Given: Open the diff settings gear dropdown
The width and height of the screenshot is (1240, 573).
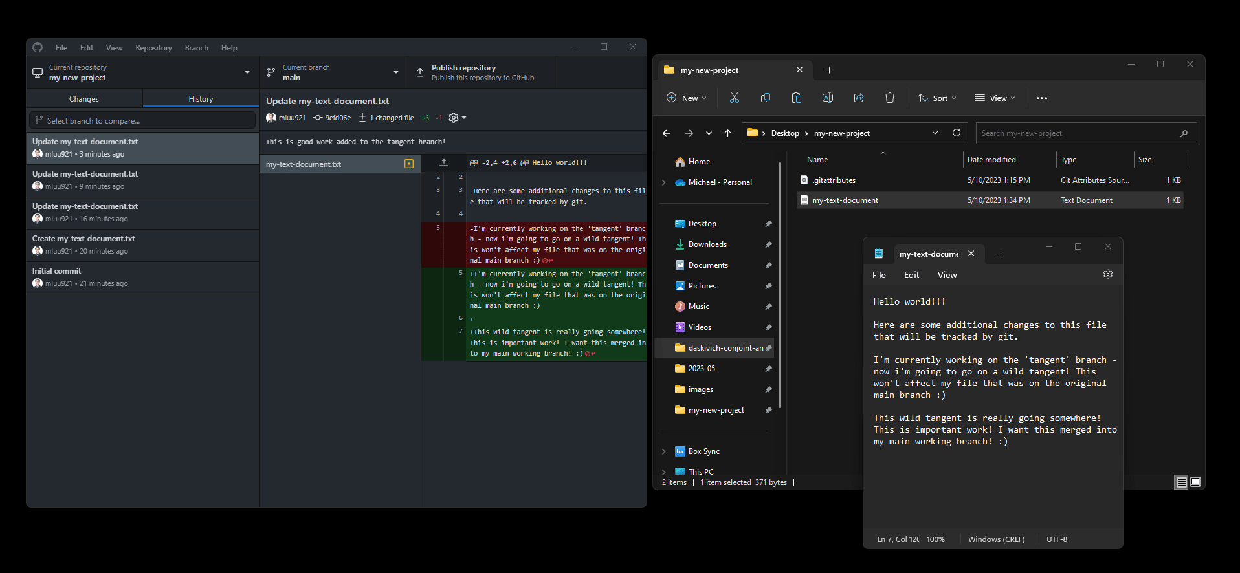Looking at the screenshot, I should [457, 118].
